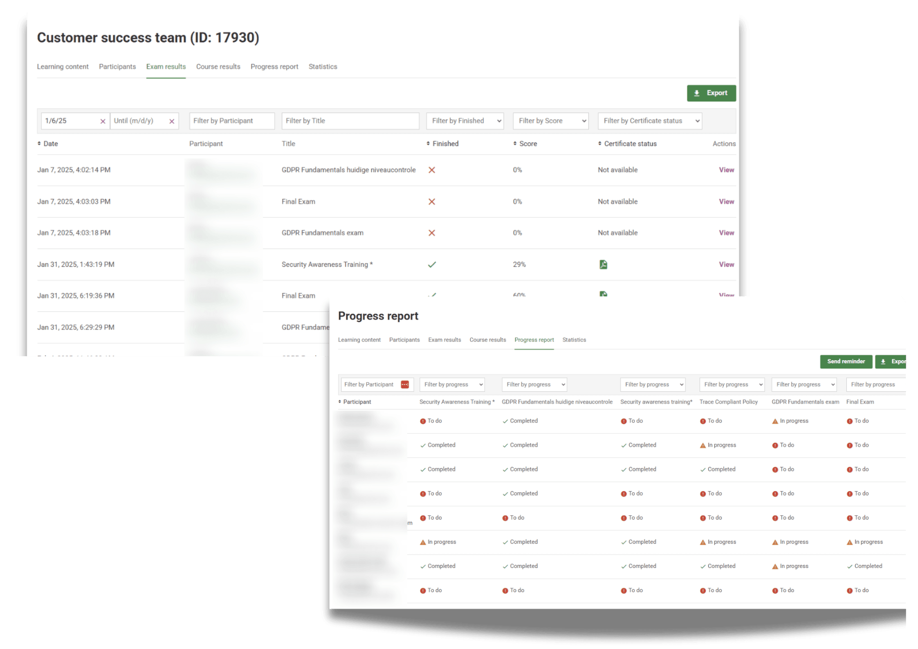Screen dimensions: 918x649
Task: Open the Filter by Finished dropdown
Action: coord(465,121)
